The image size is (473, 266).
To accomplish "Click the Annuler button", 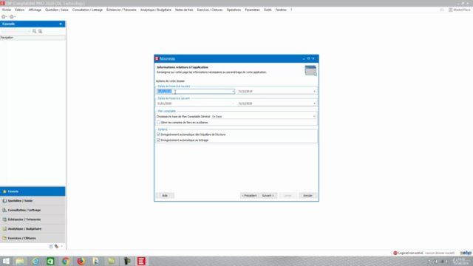I will (307, 196).
